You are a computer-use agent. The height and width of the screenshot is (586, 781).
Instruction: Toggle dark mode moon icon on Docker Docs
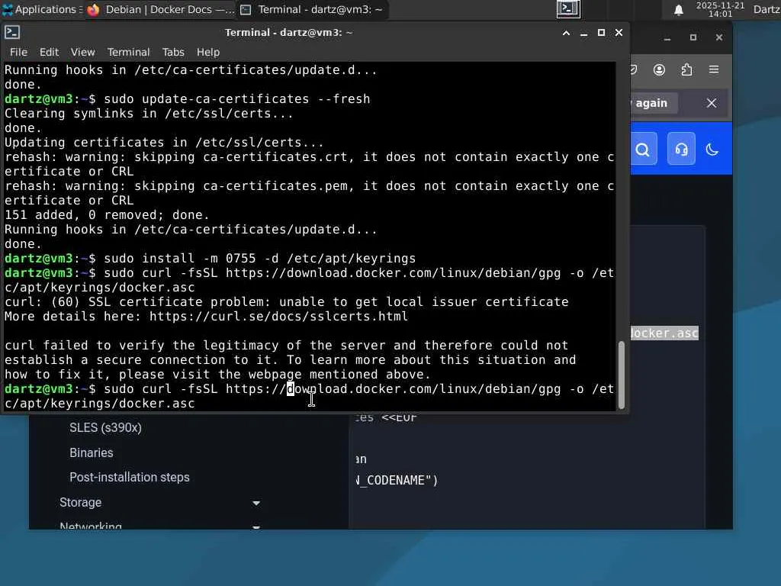[712, 149]
